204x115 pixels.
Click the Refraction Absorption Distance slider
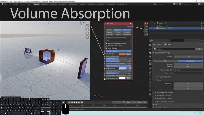[118, 76]
